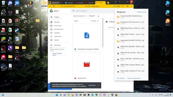Open the FL Studio desktop icon
173x97 pixels.
tap(31, 4)
